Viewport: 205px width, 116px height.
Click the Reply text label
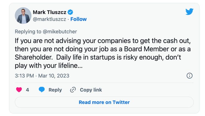click(x=55, y=90)
